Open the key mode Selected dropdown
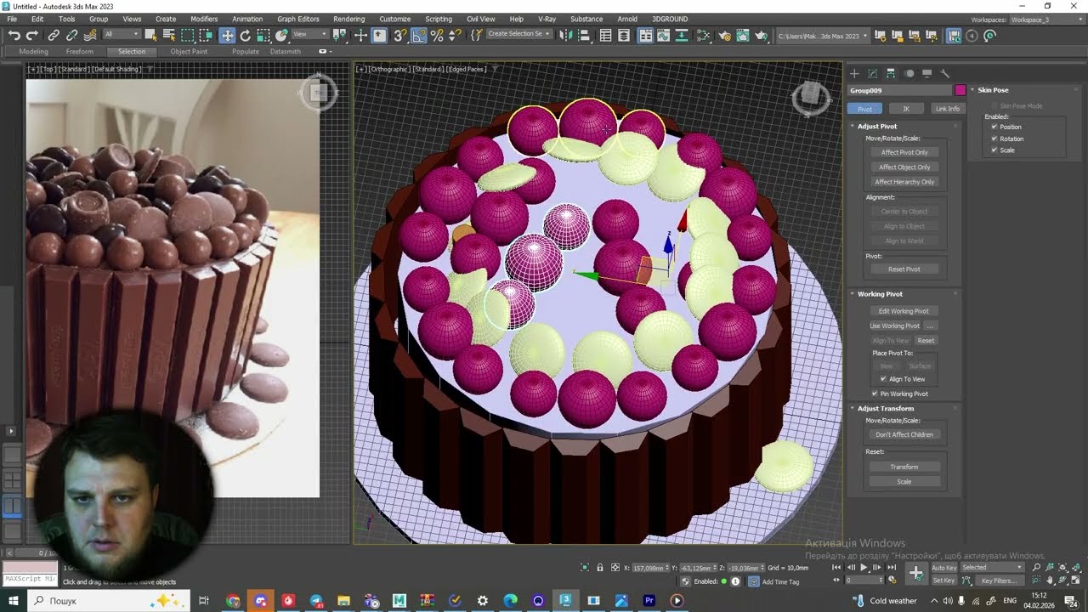Screen dimensions: 1088x612 pyautogui.click(x=992, y=567)
